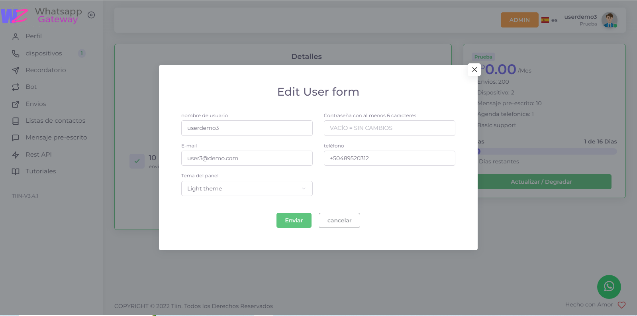Click the Perfil user icon in sidebar
Viewport: 637px width, 316px height.
pyautogui.click(x=16, y=37)
